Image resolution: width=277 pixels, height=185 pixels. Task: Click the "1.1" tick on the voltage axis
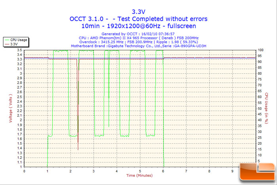point(20,162)
